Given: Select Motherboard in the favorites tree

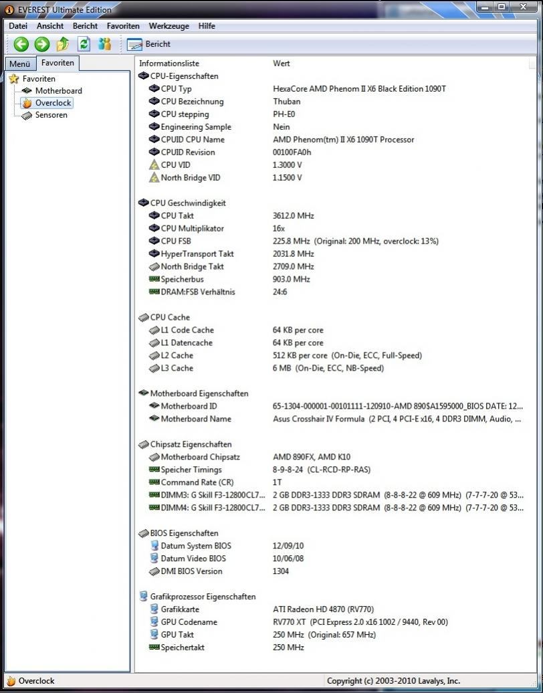Looking at the screenshot, I should point(58,90).
